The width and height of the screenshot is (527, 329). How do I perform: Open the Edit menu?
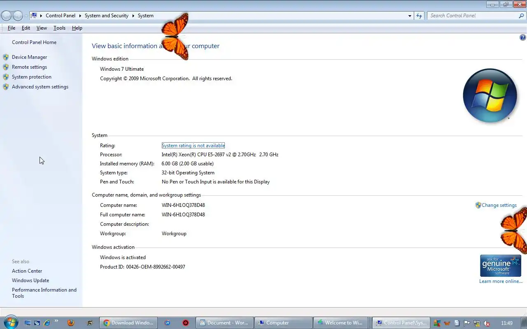tap(26, 28)
